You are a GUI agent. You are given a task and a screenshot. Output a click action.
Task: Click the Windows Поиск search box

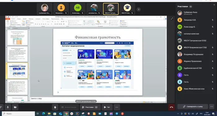(x=18, y=114)
